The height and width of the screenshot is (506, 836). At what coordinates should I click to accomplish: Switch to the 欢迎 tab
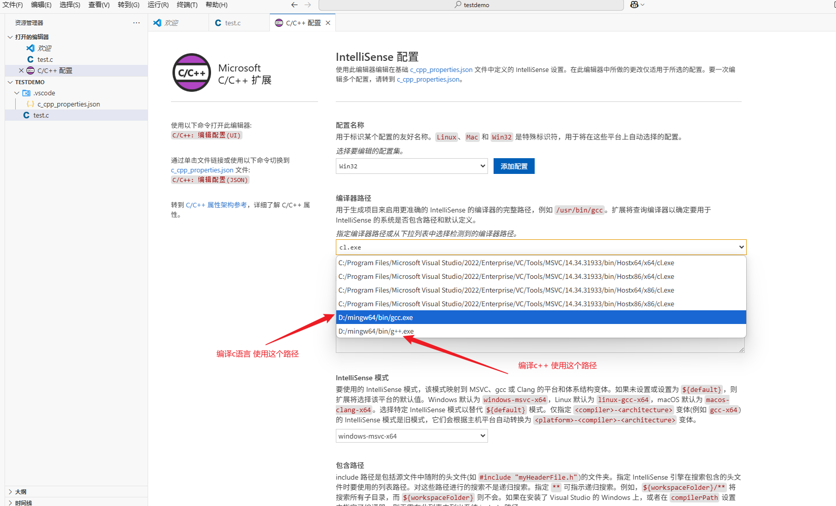coord(178,23)
